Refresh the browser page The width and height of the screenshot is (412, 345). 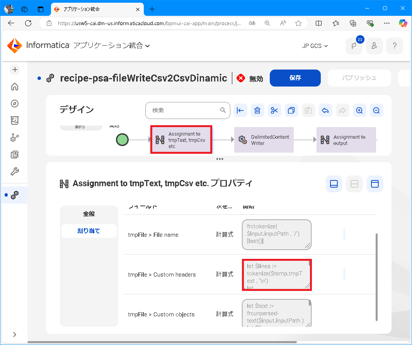pos(28,23)
